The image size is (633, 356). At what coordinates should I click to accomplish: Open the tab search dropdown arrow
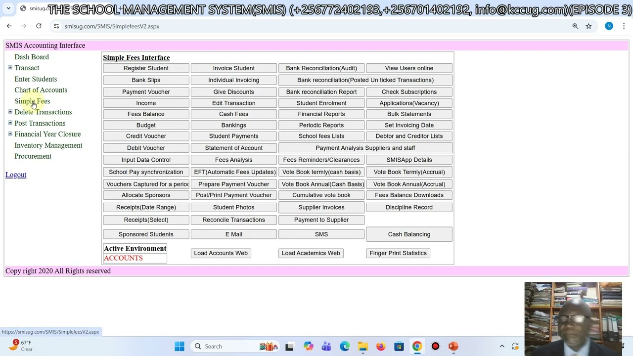tap(8, 8)
